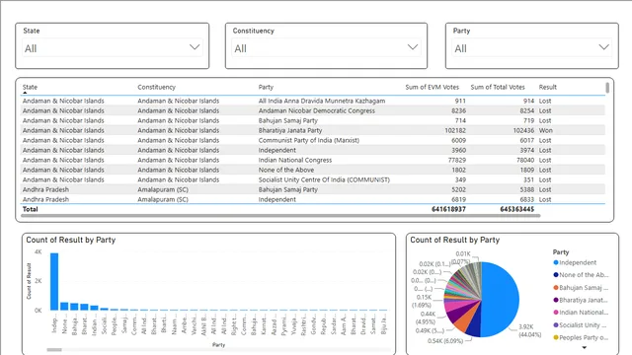
Task: Click the bar chart title text
Action: coord(70,240)
